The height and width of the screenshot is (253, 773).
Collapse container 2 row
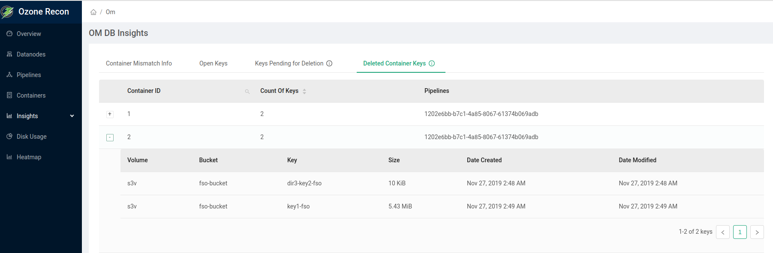[x=110, y=137]
